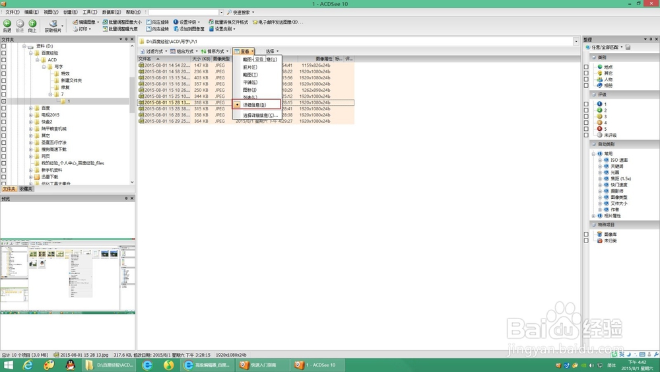Check the 未归类 (uncategorized) checkbox
This screenshot has width=660, height=372.
click(x=586, y=241)
